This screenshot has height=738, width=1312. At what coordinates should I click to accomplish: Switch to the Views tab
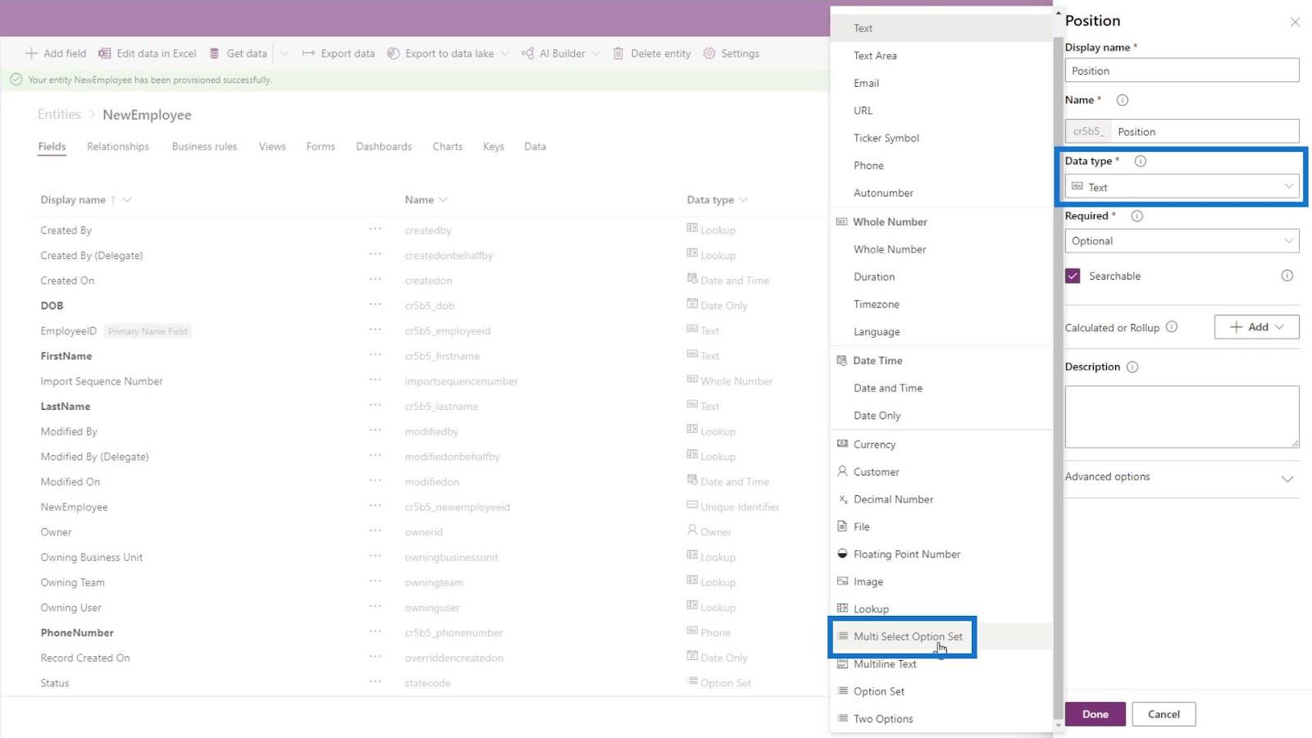click(272, 147)
